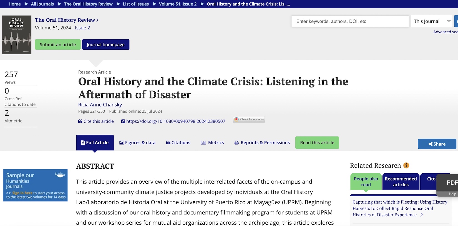The image size is (458, 226).
Task: Click the printer icon in Reprints & Permissions
Action: 236,143
